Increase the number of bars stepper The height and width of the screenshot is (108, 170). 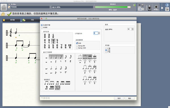[99, 32]
